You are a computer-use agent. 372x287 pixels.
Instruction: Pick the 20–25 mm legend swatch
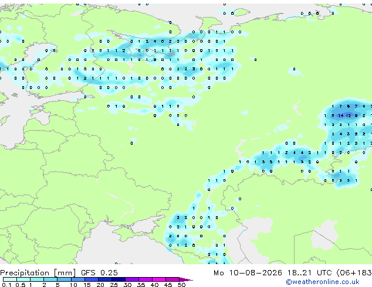tap(105, 279)
